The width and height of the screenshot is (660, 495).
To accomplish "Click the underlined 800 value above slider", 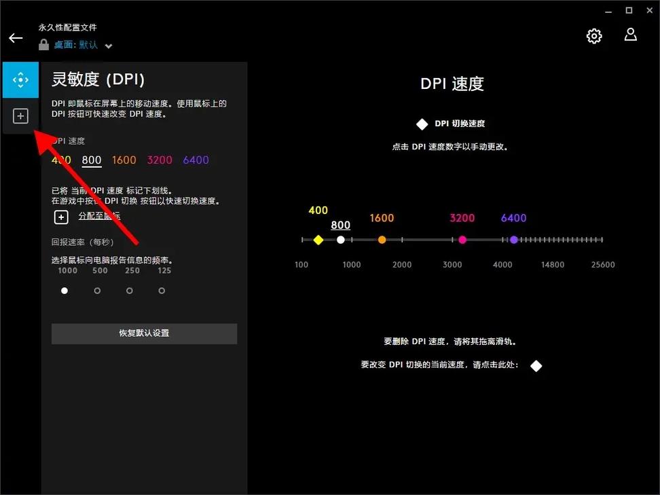I will pyautogui.click(x=340, y=225).
